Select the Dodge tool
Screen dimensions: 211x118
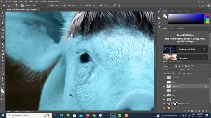(x=3, y=61)
